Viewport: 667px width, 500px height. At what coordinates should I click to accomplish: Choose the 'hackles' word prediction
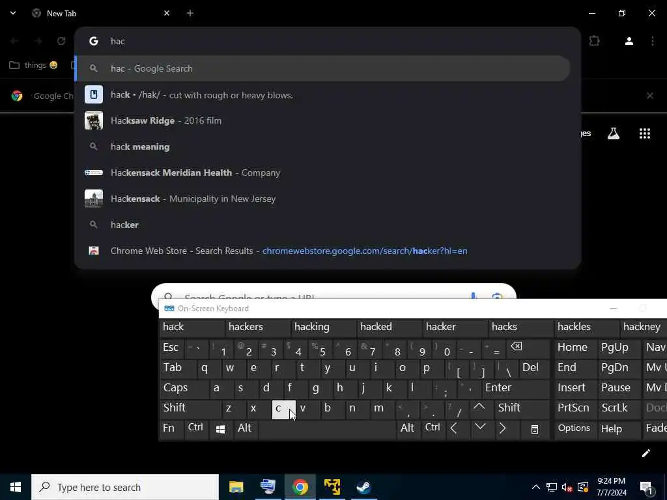pyautogui.click(x=586, y=327)
